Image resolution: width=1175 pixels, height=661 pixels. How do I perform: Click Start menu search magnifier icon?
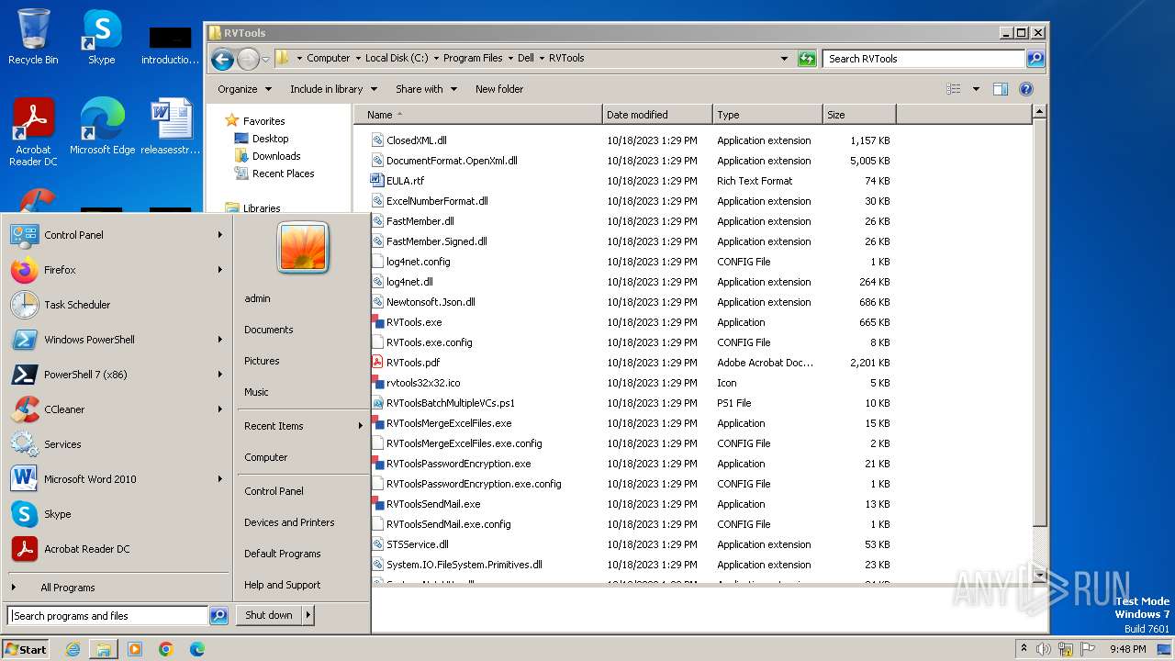(218, 616)
